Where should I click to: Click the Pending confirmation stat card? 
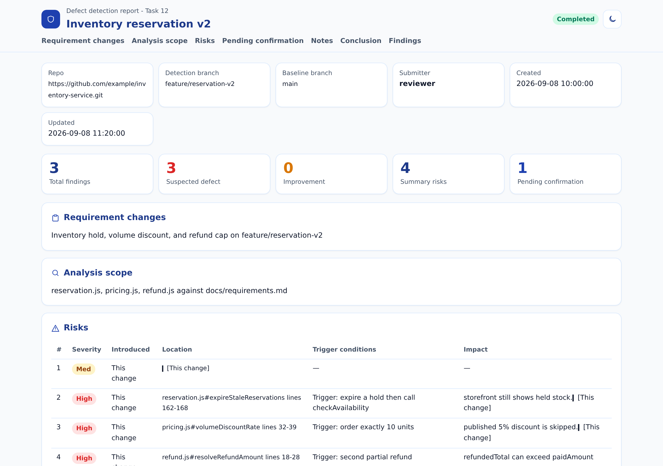tap(565, 174)
